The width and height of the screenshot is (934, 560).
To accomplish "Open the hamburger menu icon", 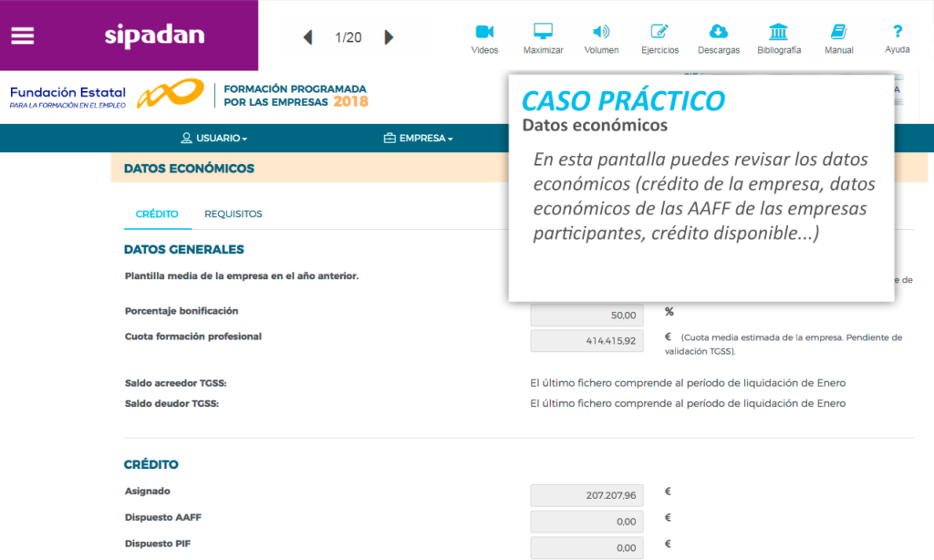I will [22, 36].
